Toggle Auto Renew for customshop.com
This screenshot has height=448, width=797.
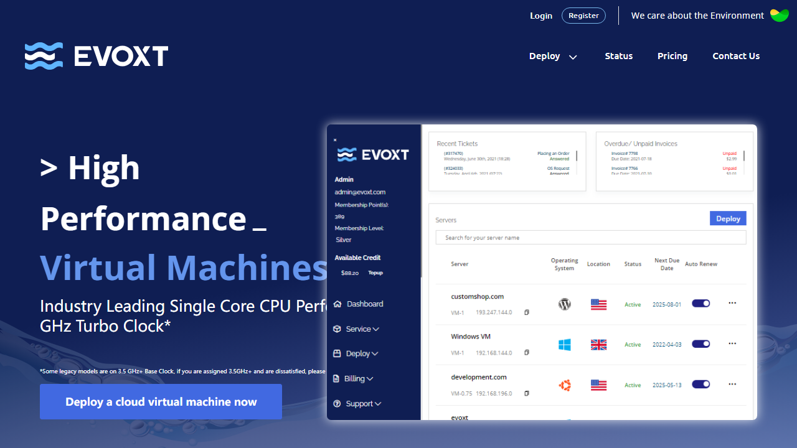click(701, 304)
